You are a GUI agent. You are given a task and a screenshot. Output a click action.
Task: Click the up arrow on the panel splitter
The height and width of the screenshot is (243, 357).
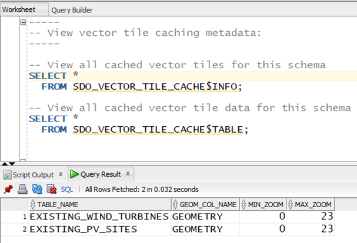click(x=5, y=164)
